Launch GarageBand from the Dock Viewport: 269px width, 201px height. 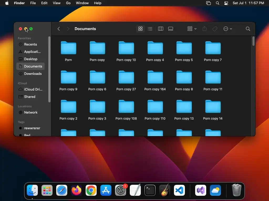tap(165, 190)
